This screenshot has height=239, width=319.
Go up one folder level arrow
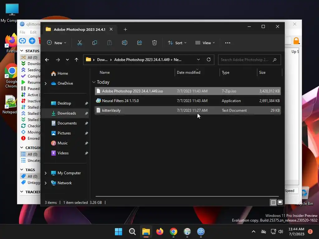point(76,60)
